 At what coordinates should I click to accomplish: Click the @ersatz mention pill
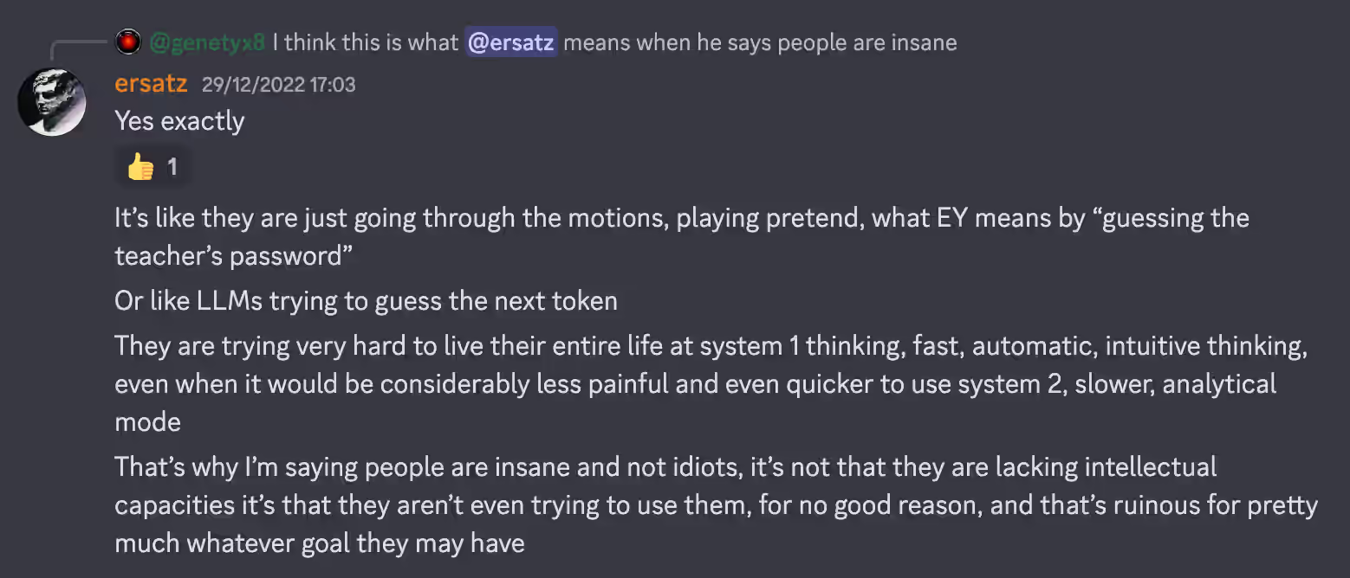[511, 42]
